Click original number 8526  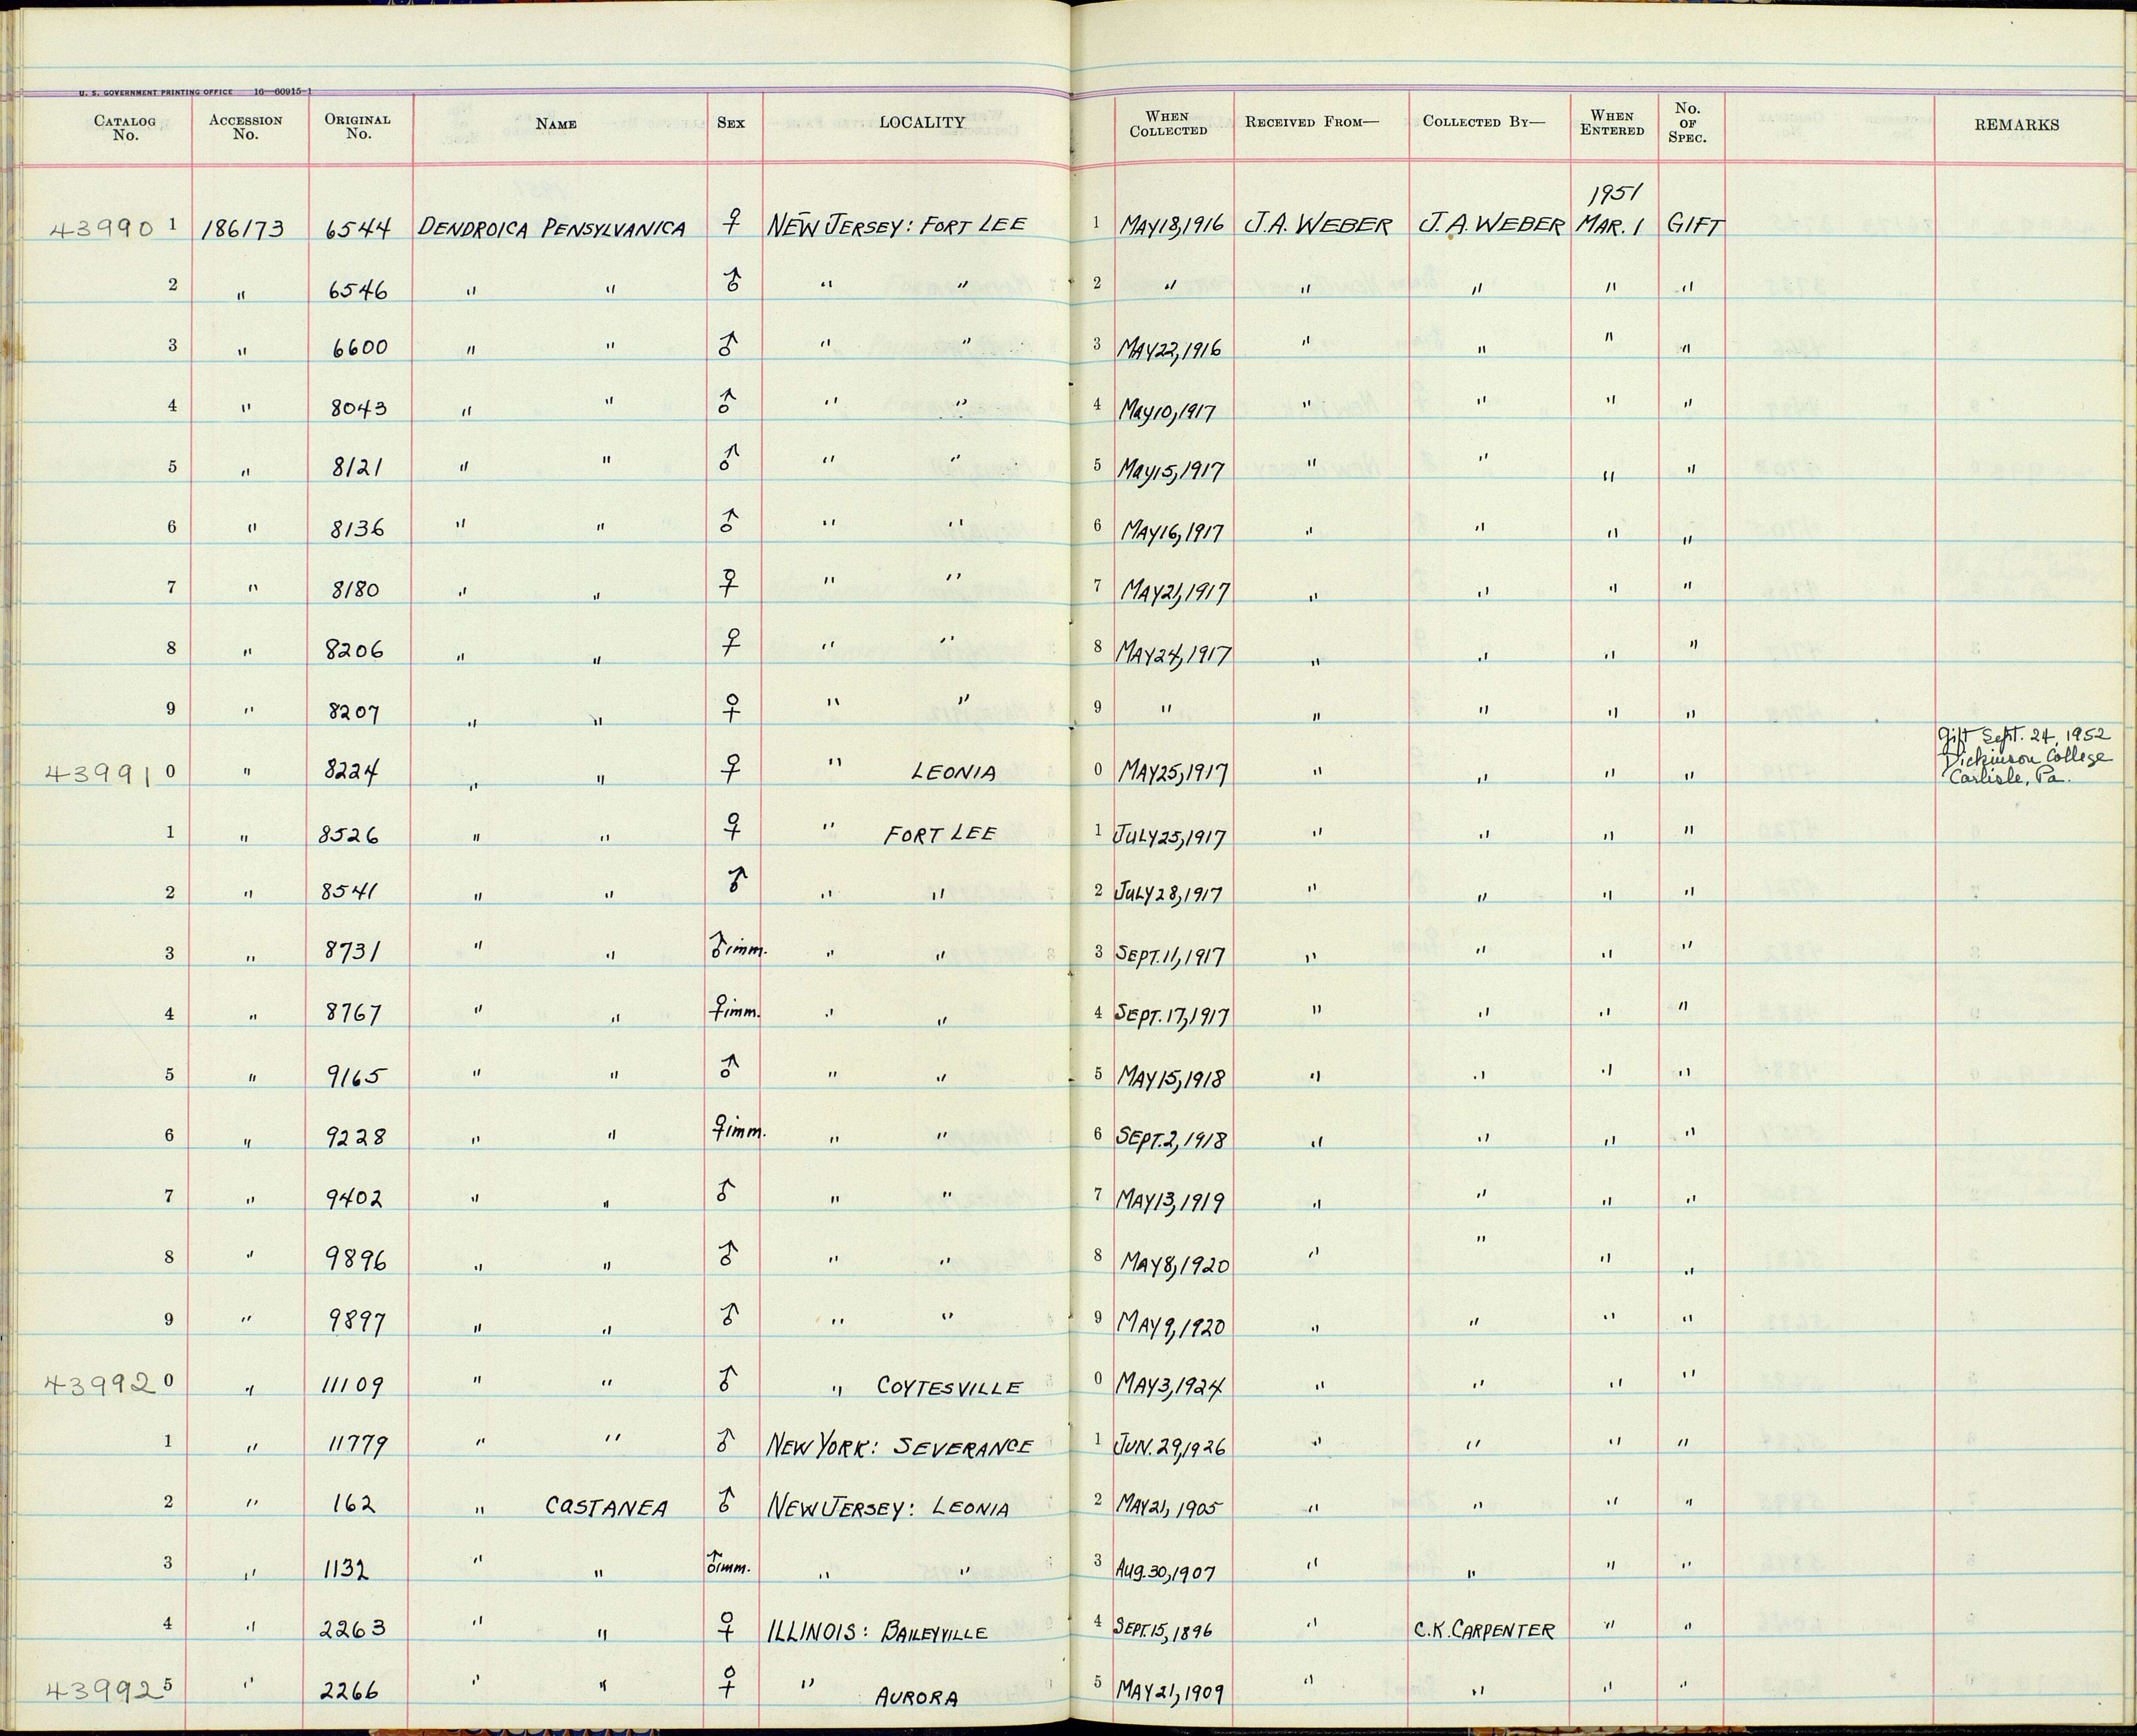[349, 834]
